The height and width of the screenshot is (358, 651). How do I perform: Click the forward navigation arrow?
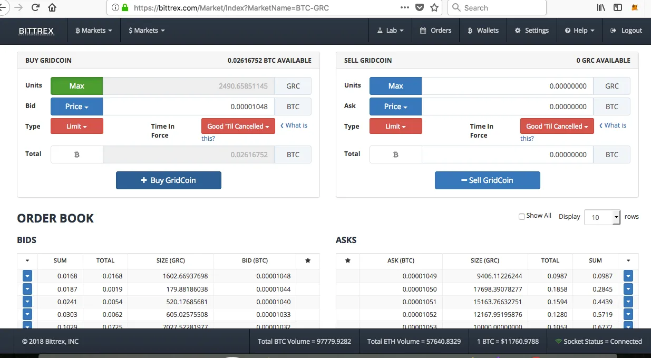[19, 7]
